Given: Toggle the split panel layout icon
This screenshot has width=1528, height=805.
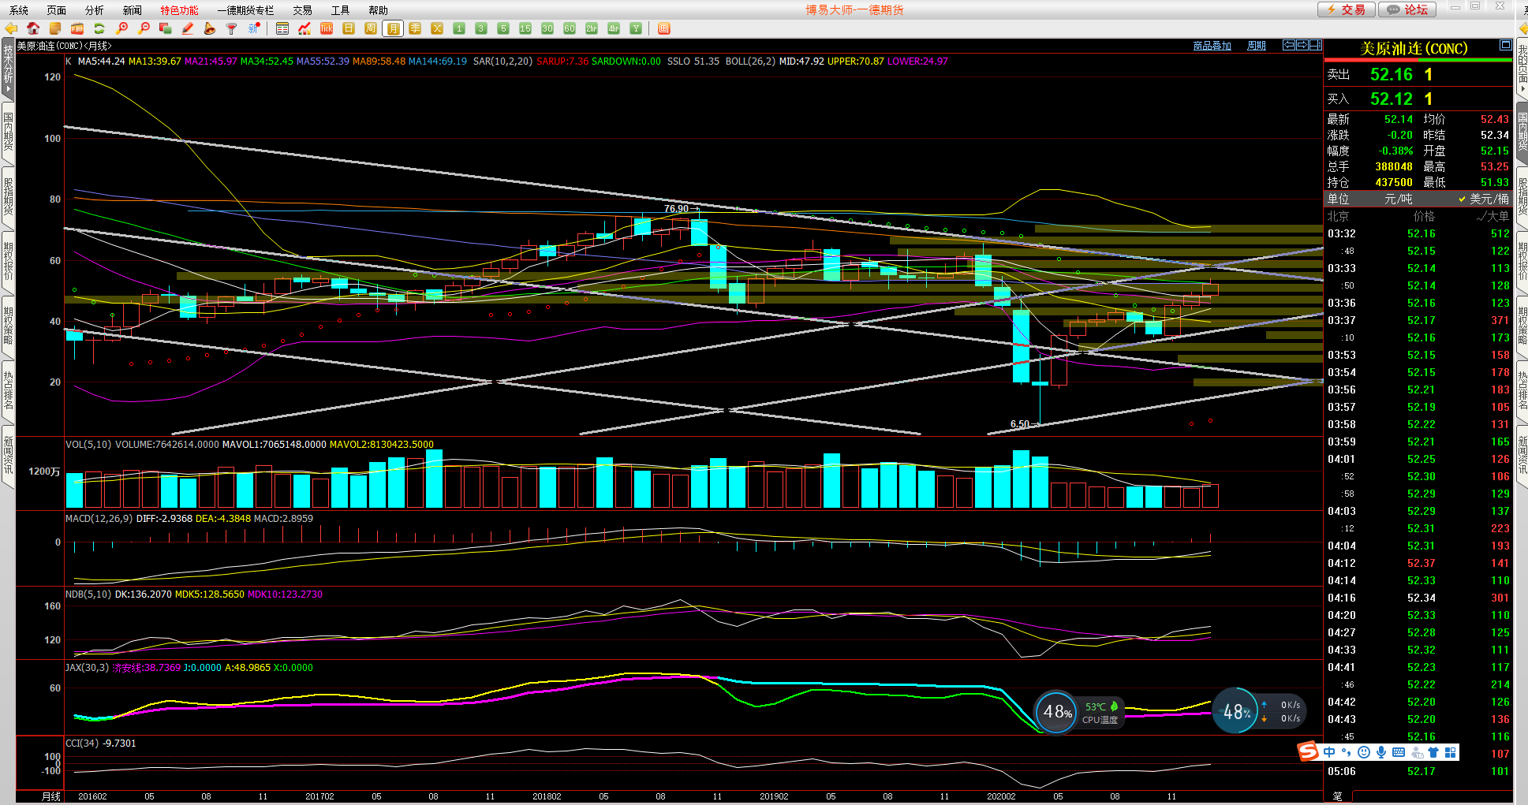Looking at the screenshot, I should (1316, 45).
